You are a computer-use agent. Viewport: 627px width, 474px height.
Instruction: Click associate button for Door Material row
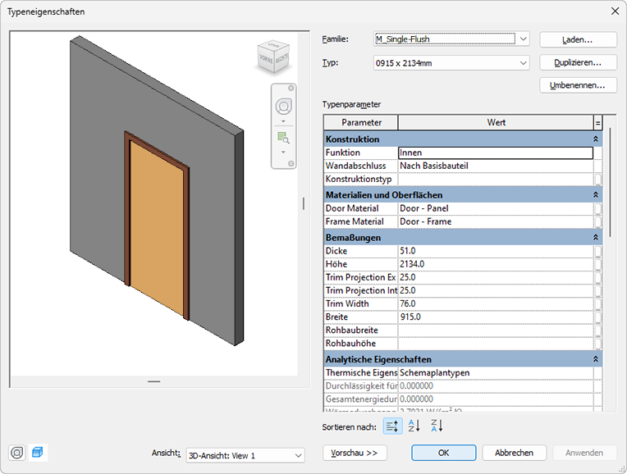click(597, 208)
